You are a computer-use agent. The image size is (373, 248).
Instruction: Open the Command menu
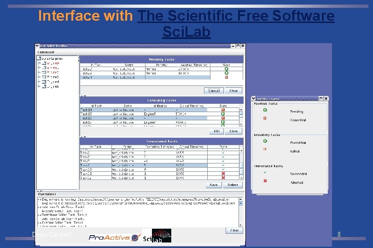click(46, 52)
